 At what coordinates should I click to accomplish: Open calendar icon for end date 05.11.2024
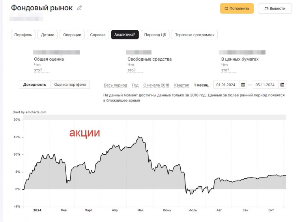coord(282,85)
